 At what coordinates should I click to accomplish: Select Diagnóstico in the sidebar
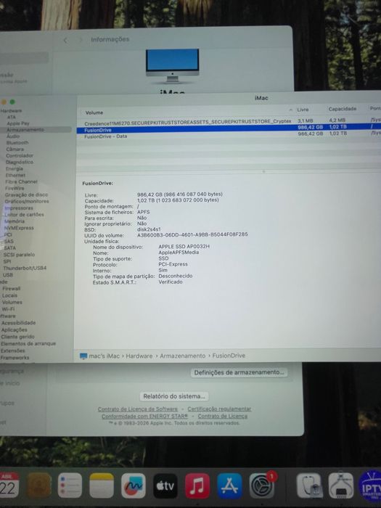[20, 162]
